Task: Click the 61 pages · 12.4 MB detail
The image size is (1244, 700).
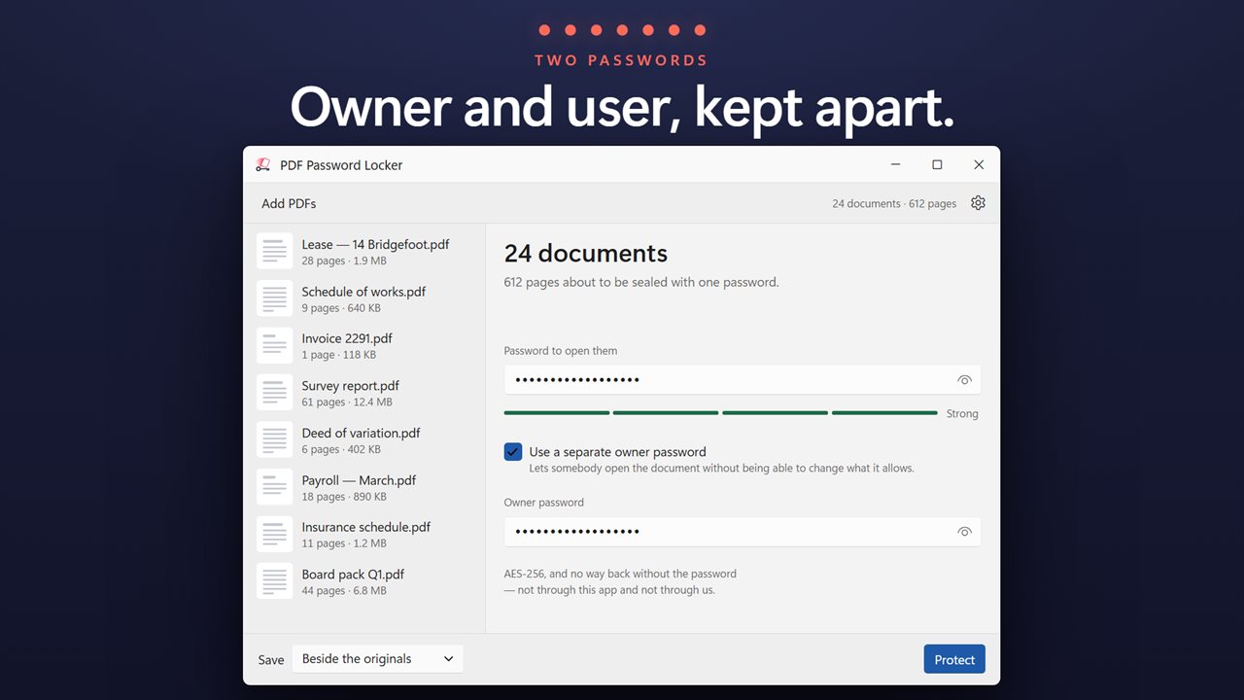Action: (x=347, y=402)
